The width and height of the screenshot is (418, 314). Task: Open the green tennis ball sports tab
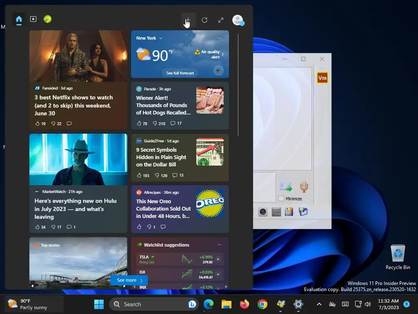tap(47, 19)
